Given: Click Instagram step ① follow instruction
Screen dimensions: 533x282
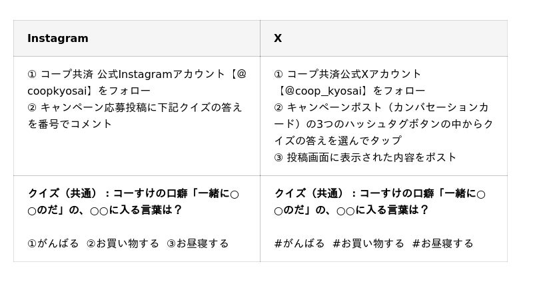Looking at the screenshot, I should coord(137,82).
